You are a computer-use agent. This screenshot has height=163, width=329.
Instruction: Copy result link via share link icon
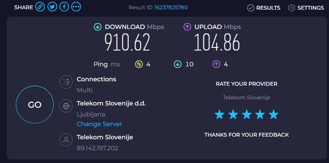[40, 7]
